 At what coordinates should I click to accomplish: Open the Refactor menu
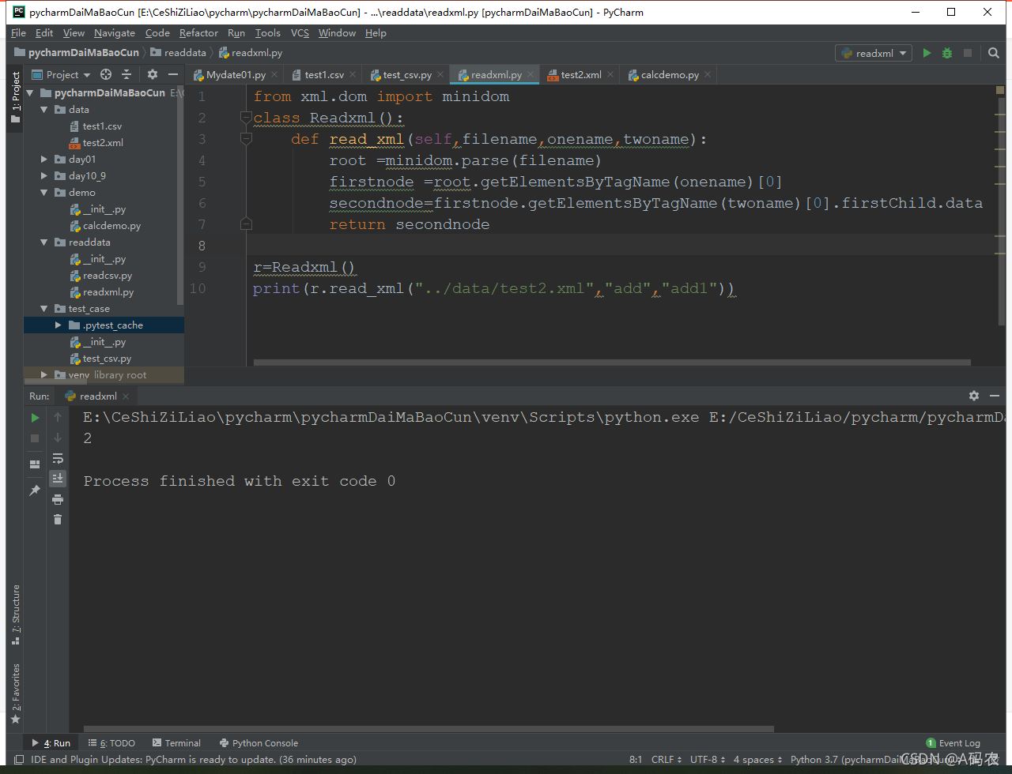tap(198, 33)
